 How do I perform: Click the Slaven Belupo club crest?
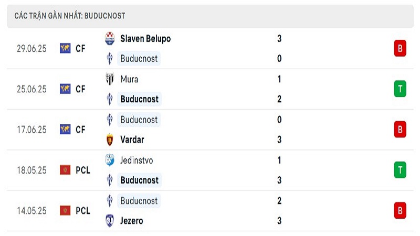(110, 38)
